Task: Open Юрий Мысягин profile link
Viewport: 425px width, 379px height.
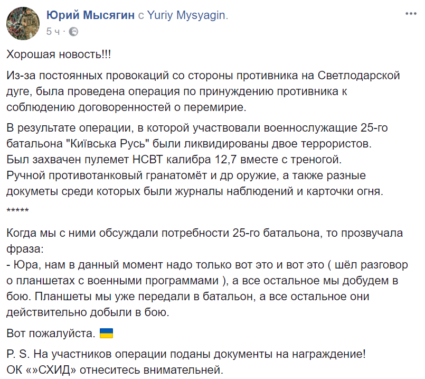Action: coord(90,15)
